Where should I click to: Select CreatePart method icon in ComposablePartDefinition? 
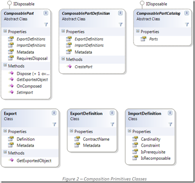pyautogui.click(x=69, y=66)
